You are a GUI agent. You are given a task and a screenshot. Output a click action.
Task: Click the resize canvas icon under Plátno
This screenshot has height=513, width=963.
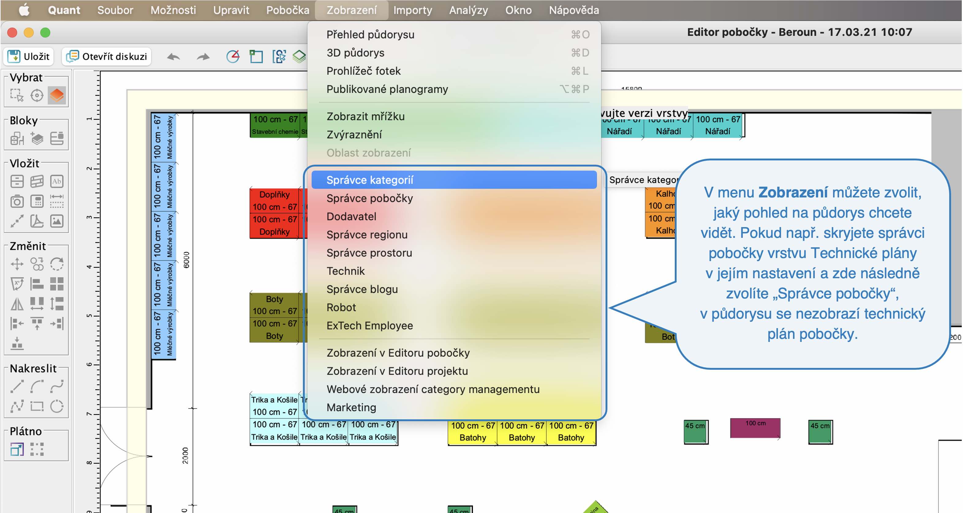tap(17, 449)
